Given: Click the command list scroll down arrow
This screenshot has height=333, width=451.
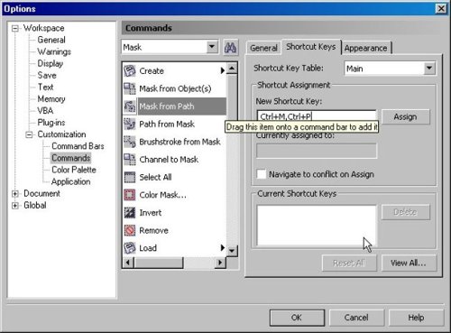Looking at the screenshot, I should click(x=232, y=250).
